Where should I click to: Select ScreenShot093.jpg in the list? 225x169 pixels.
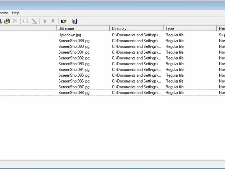[x=74, y=64]
